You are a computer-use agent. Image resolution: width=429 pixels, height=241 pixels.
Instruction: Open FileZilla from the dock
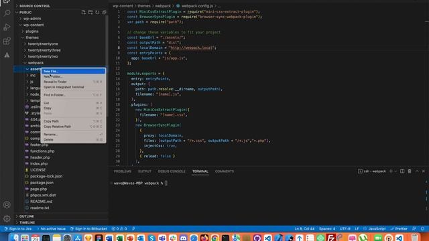[x=331, y=238]
